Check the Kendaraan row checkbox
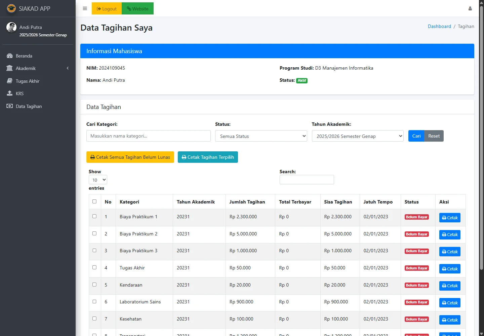This screenshot has height=336, width=484. 94,285
